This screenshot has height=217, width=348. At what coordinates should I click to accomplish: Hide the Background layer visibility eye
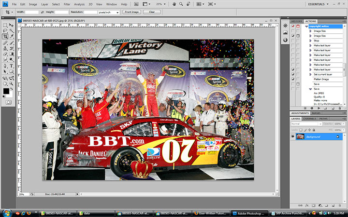pos(293,136)
